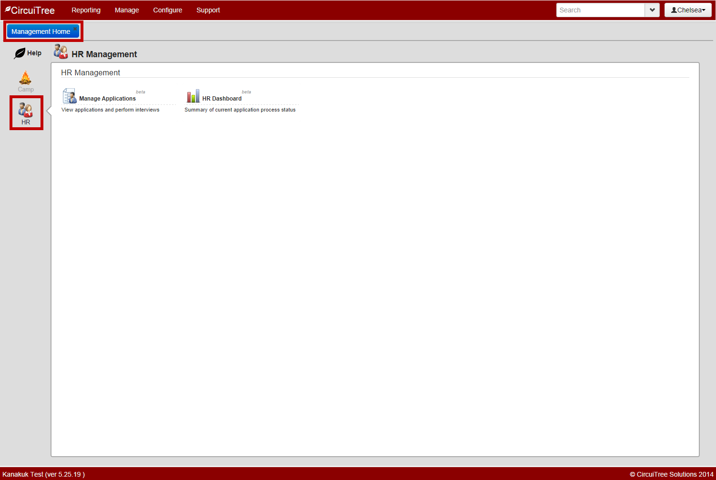This screenshot has height=480, width=716.
Task: Open the Help leaf icon
Action: click(x=20, y=53)
